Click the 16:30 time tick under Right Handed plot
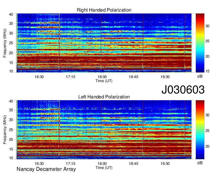 (x=39, y=77)
